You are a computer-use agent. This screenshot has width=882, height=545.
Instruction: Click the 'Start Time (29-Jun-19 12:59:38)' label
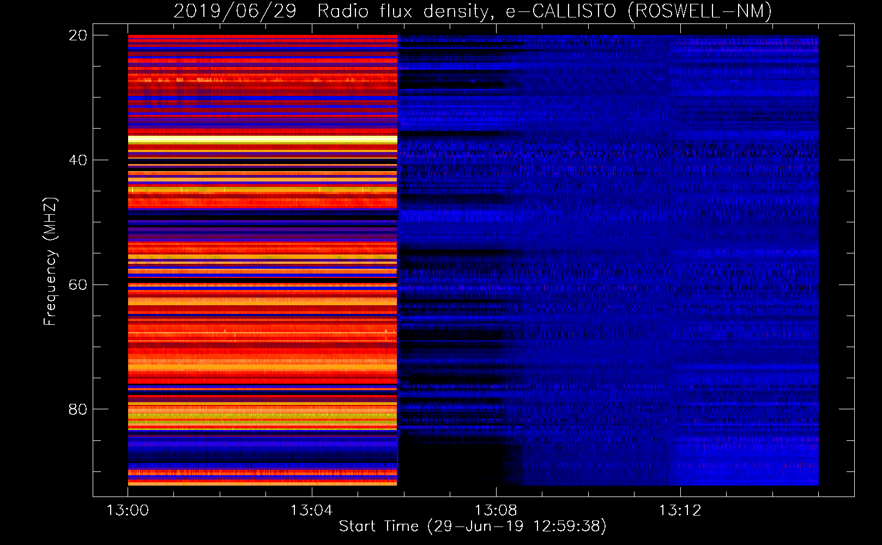pyautogui.click(x=473, y=526)
